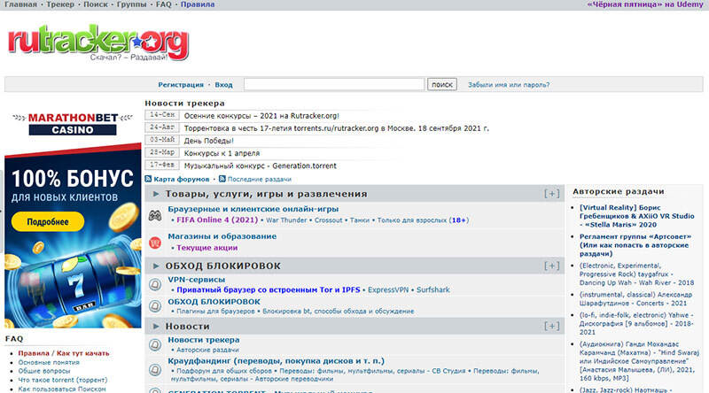
Task: Open news День Победы!
Action: tap(209, 141)
